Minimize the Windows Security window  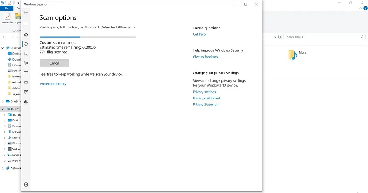pos(235,4)
